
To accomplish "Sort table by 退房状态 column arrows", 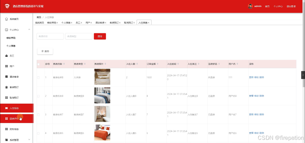I will coord(219,64).
